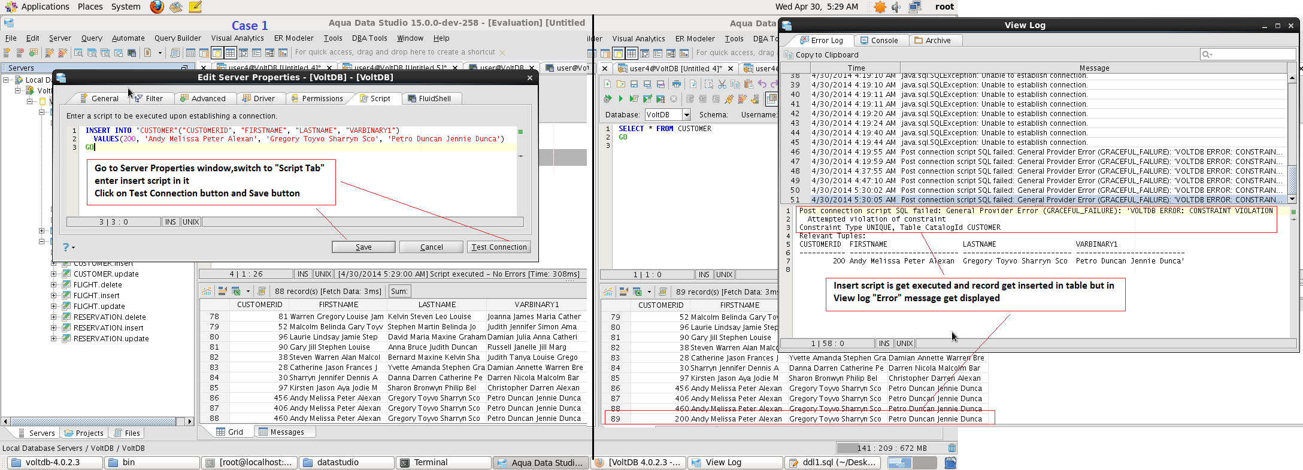
Task: Toggle INS indicator under left query editor
Action: click(303, 274)
